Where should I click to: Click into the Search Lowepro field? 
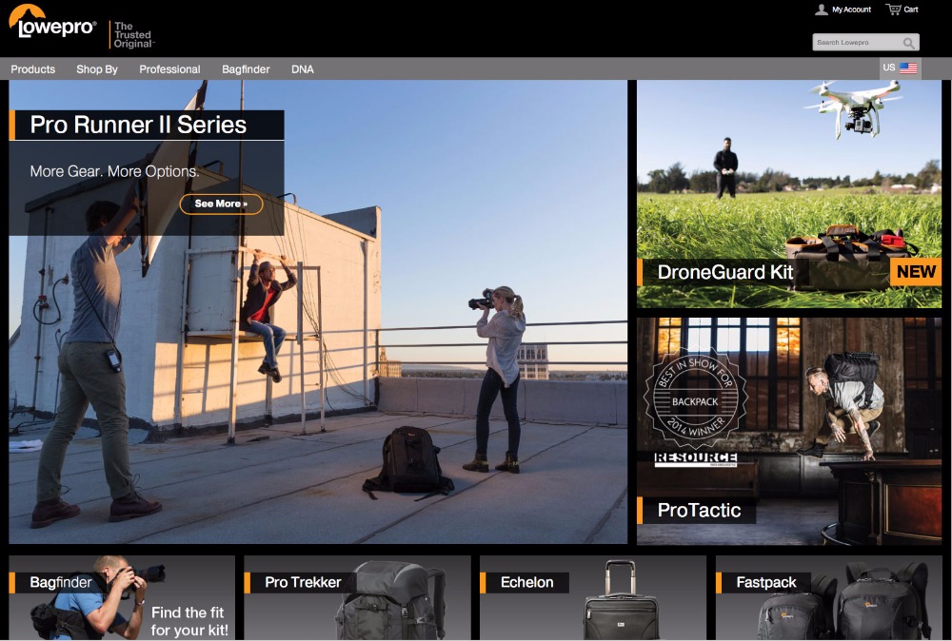[855, 43]
